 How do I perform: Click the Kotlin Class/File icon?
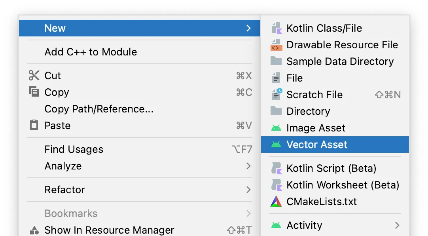276,28
